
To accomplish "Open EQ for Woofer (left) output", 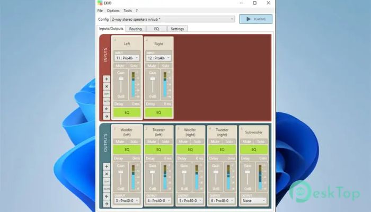I will pyautogui.click(x=127, y=149).
